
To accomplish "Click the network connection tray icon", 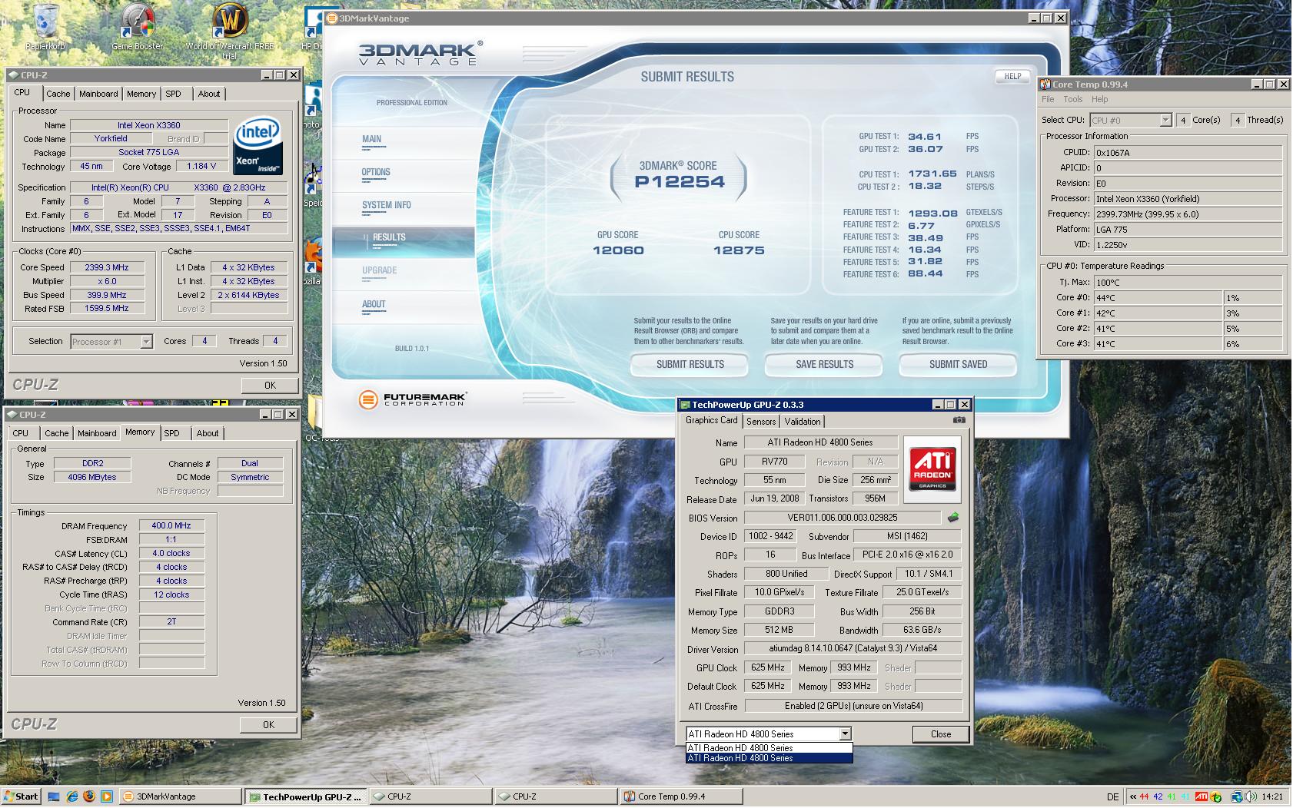I will [x=1236, y=796].
